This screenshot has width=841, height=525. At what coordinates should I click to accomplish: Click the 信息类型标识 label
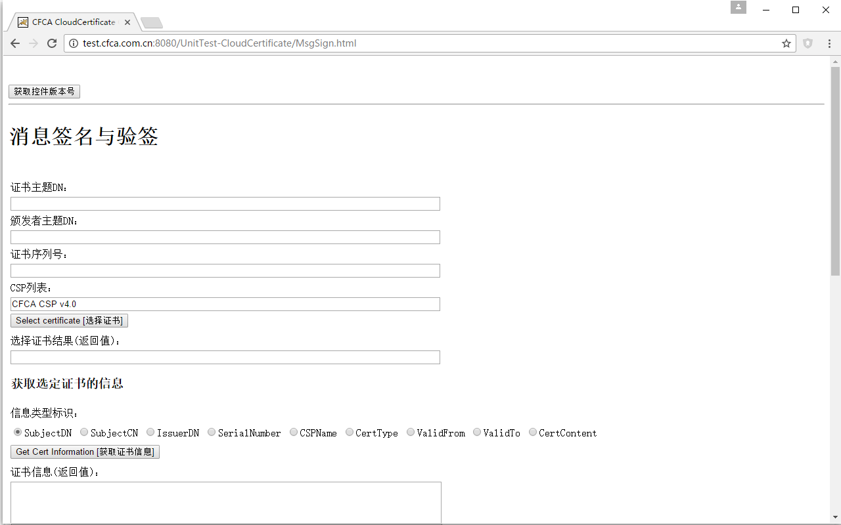tap(45, 413)
